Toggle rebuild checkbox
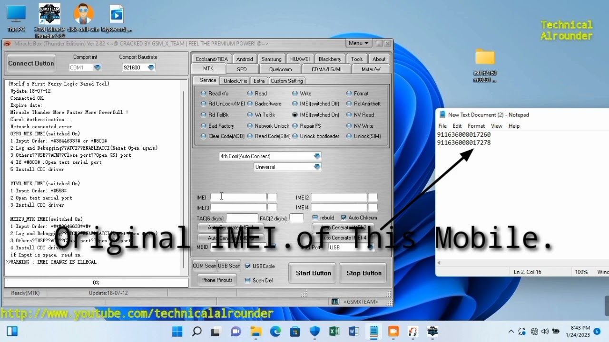This screenshot has height=342, width=609. [x=324, y=218]
